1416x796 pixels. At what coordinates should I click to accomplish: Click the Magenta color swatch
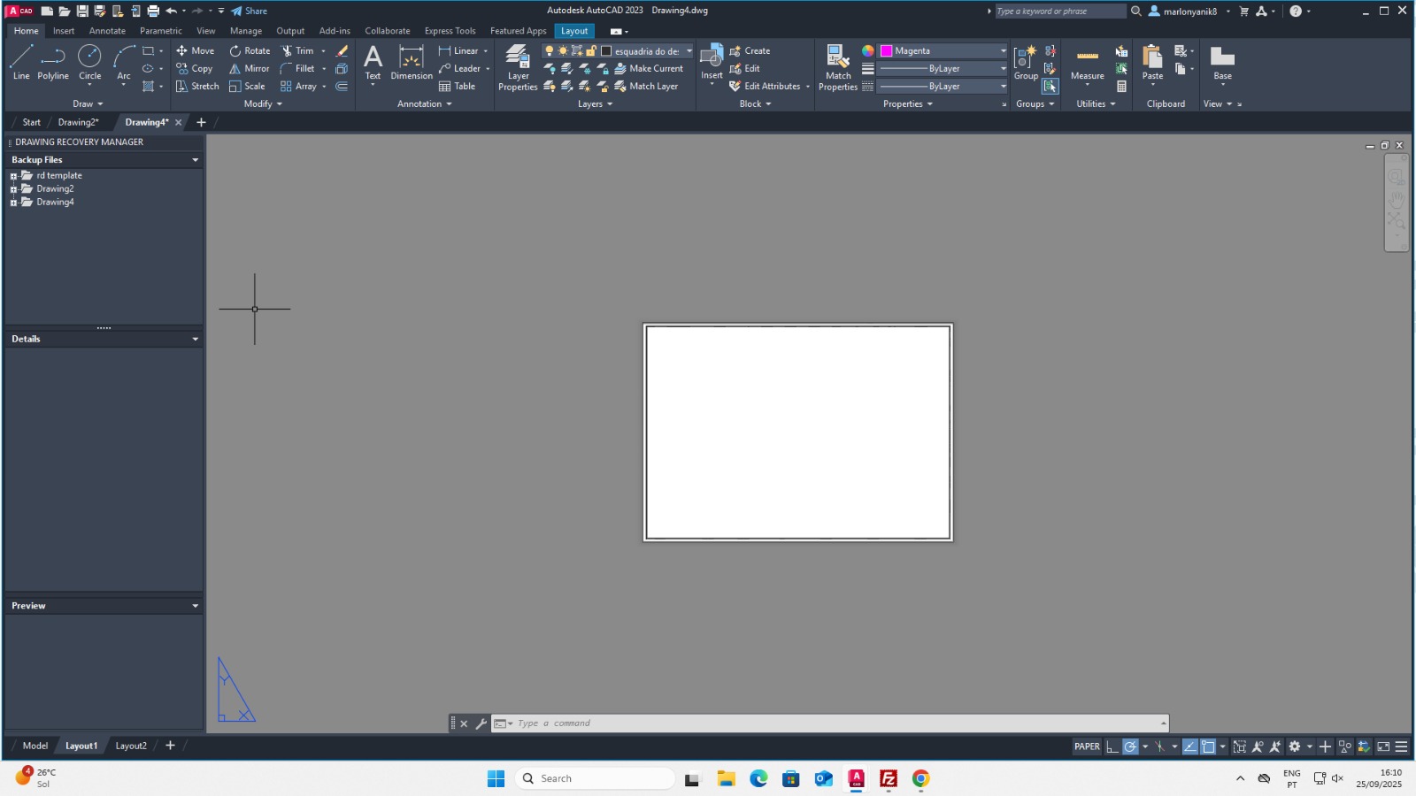(x=886, y=51)
